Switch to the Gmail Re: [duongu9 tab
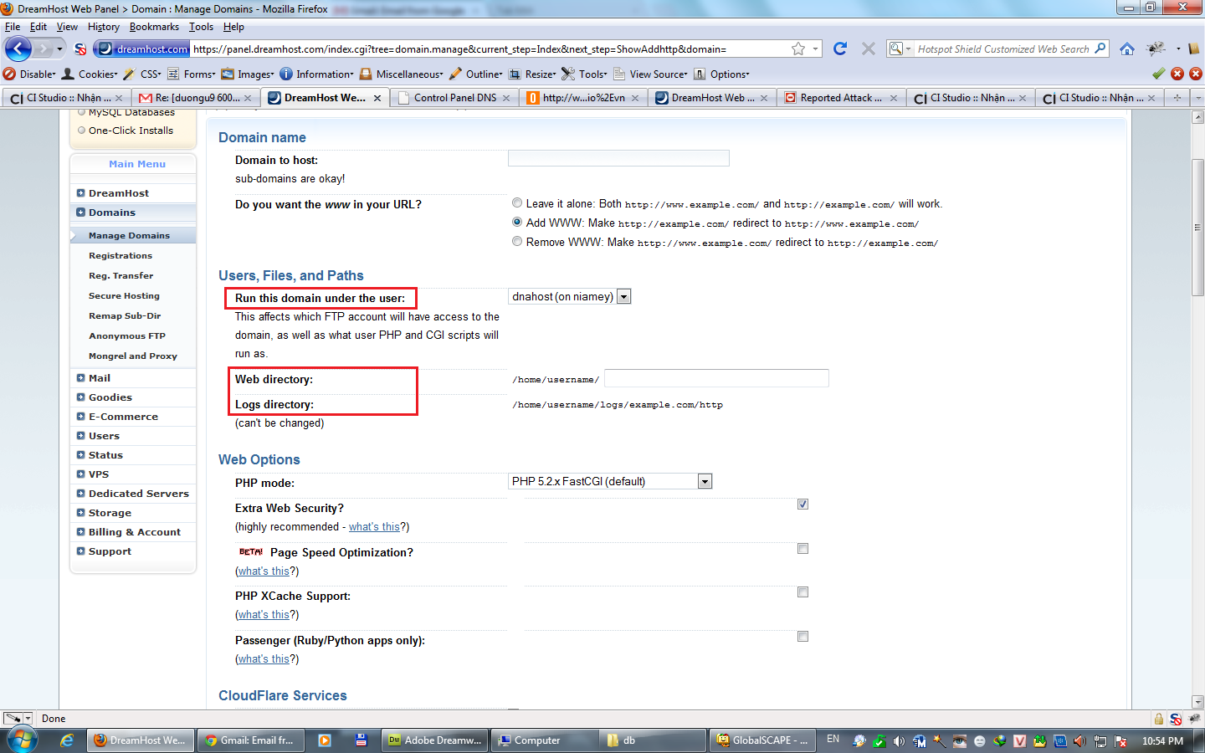The image size is (1205, 753). tap(197, 98)
